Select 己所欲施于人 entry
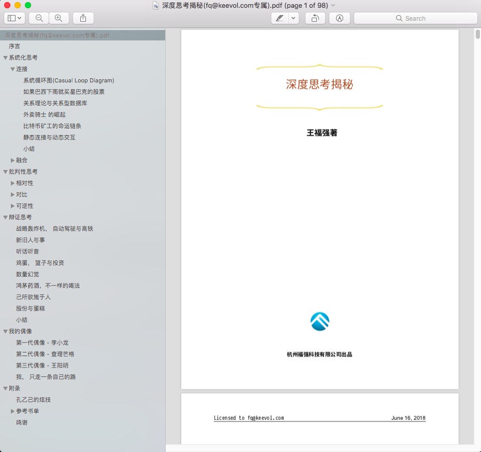Screen dimensions: 481x452 pyautogui.click(x=34, y=297)
